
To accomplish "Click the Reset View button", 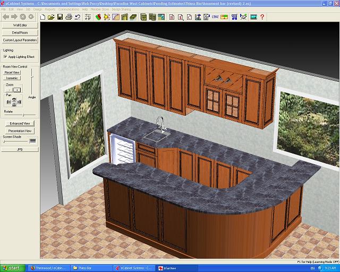I will (12, 72).
